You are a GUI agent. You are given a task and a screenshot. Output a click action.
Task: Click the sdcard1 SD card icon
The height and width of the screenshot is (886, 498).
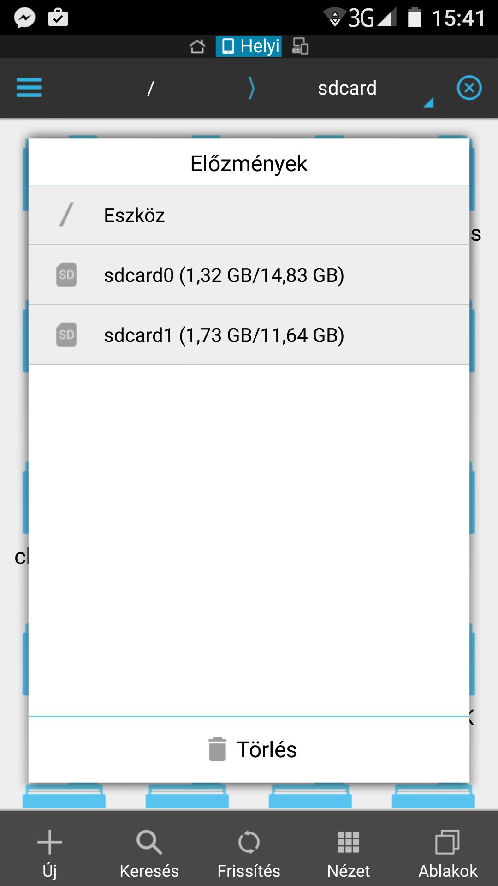pyautogui.click(x=66, y=335)
